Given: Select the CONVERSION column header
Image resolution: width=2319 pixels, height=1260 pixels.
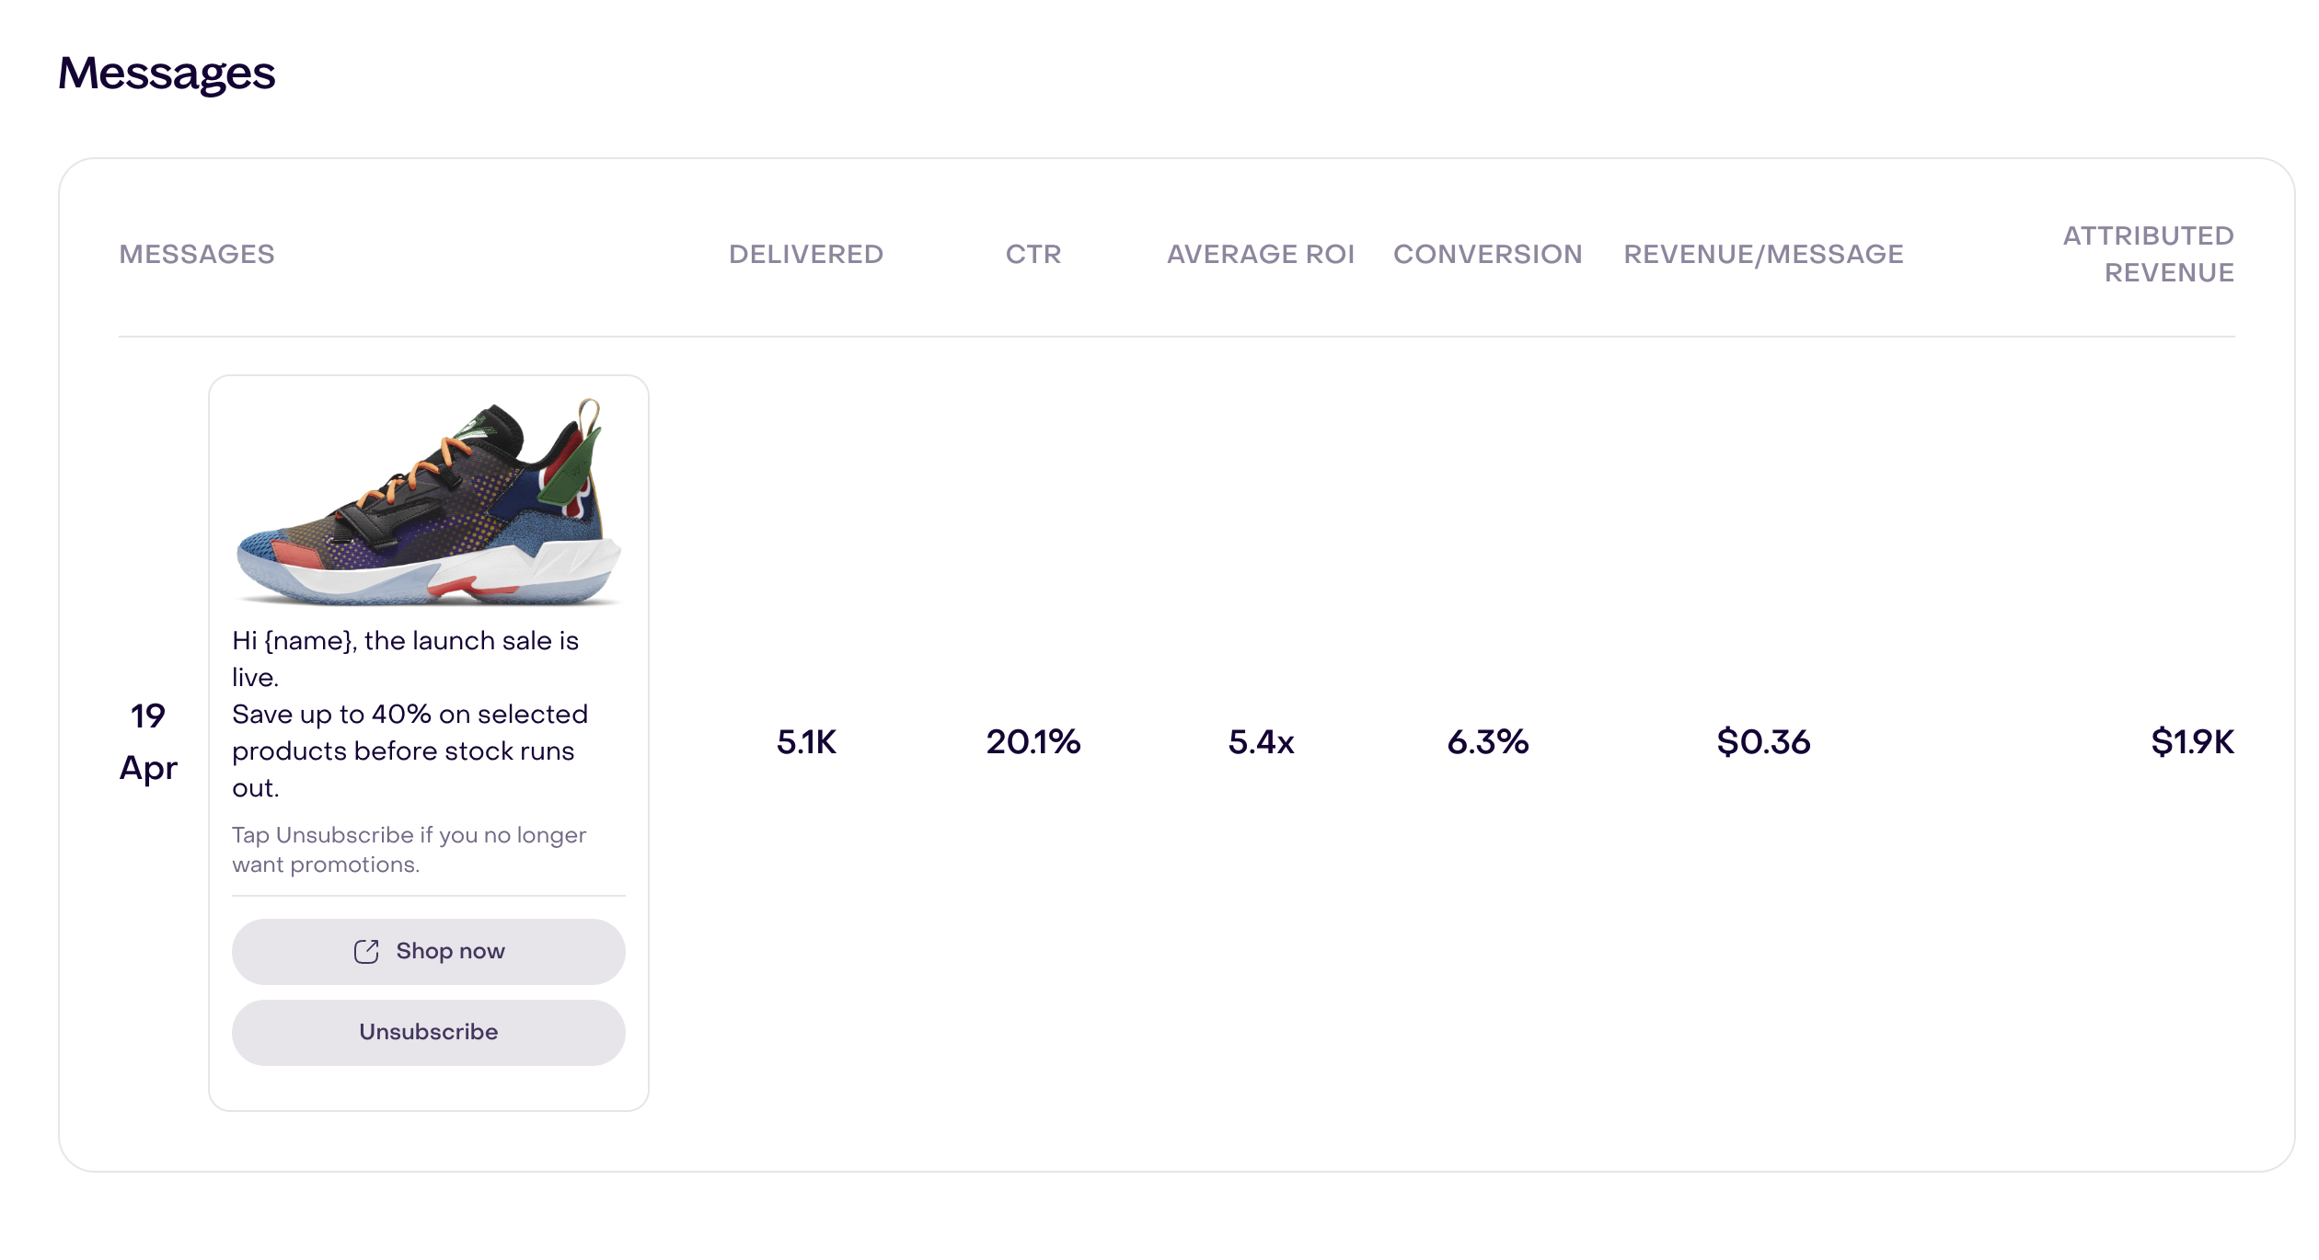Looking at the screenshot, I should point(1488,254).
